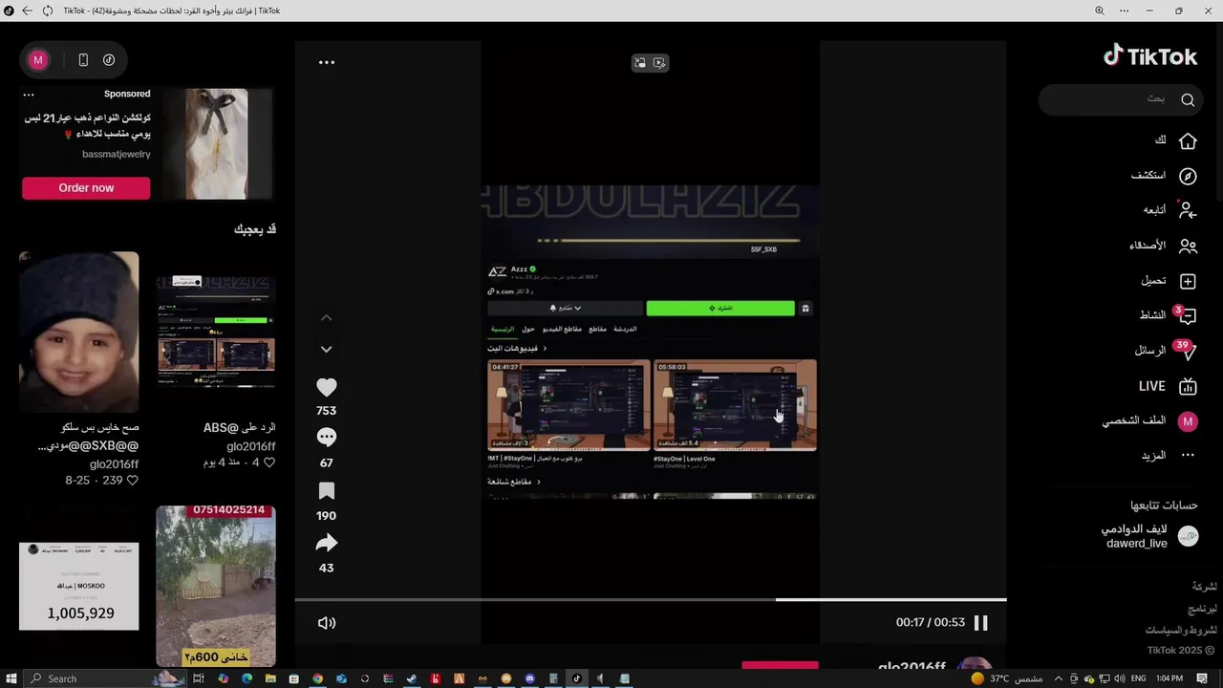The image size is (1223, 688).
Task: Open recommended video of child in beanie
Action: tap(78, 332)
